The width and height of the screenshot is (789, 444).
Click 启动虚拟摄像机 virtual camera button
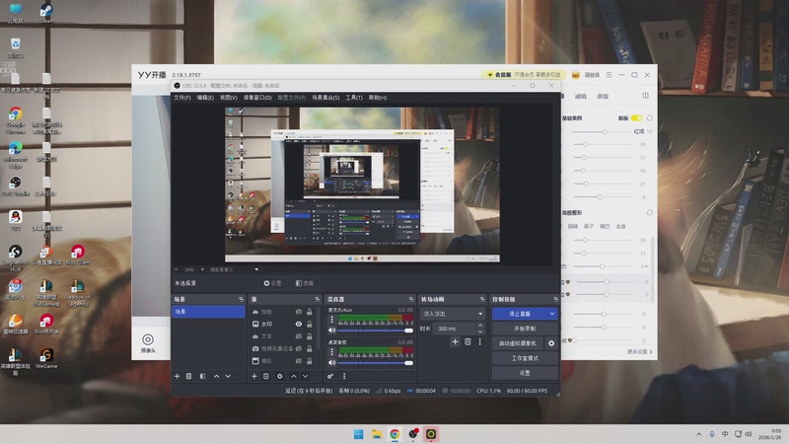518,343
